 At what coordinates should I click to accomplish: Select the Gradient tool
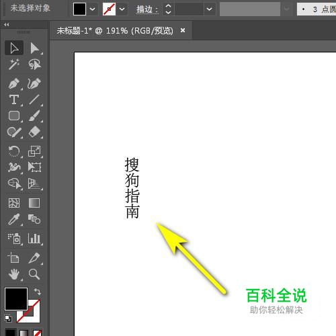(34, 203)
